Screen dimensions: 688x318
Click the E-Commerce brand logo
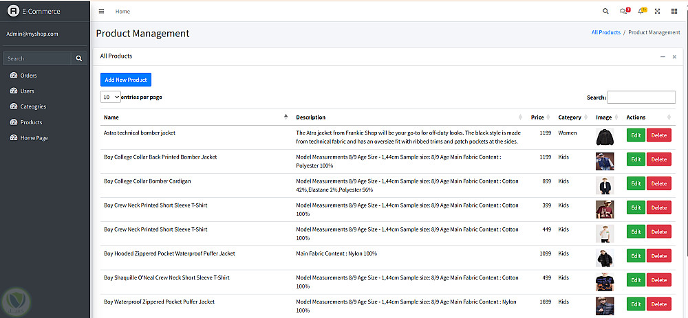13,11
